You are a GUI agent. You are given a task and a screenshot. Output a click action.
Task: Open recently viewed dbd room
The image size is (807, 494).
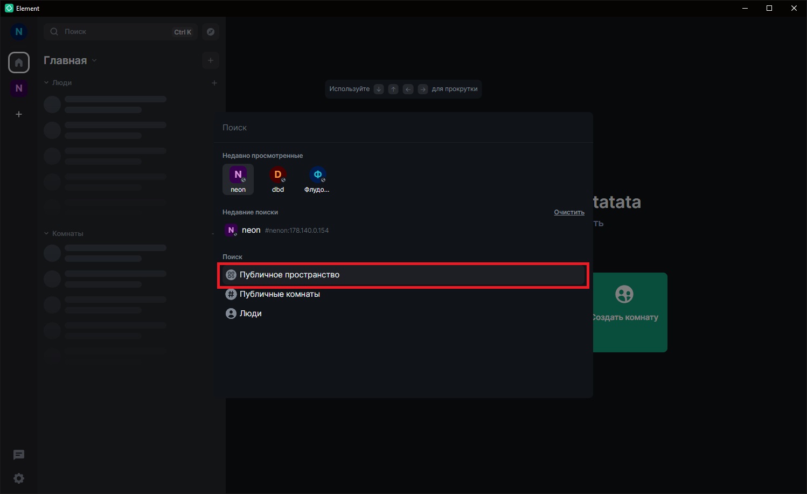(278, 180)
